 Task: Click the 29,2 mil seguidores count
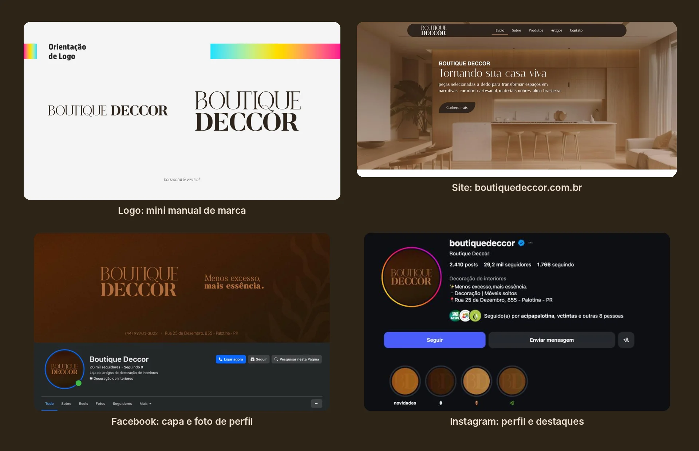(508, 264)
